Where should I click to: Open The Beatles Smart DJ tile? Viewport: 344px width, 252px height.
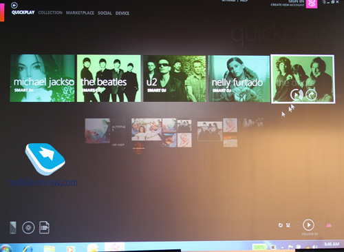click(x=109, y=78)
